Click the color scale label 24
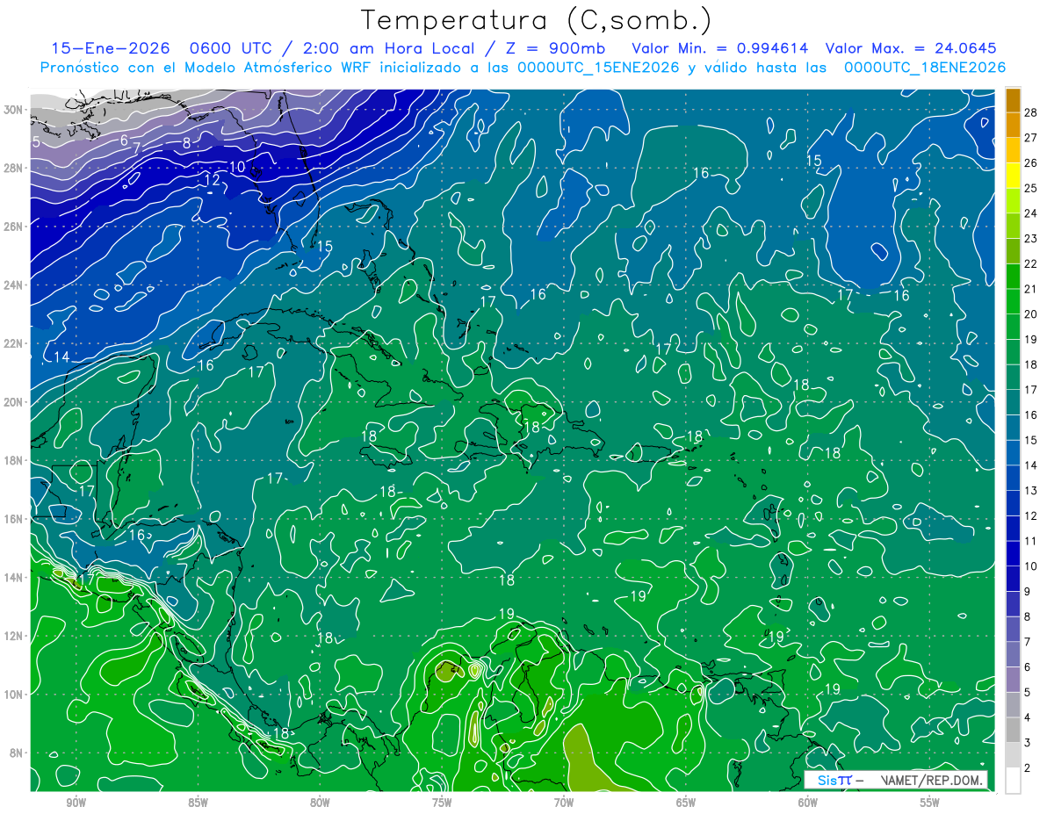 pos(1031,213)
